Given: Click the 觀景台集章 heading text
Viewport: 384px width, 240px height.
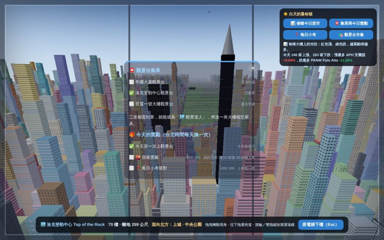Looking at the screenshot, I should [x=148, y=70].
